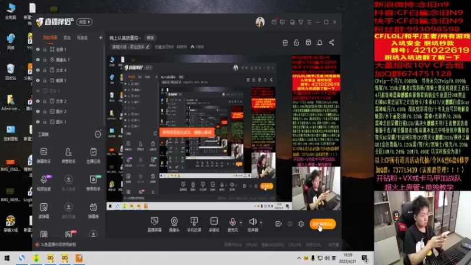Select the 文本 4 source row

point(69,70)
